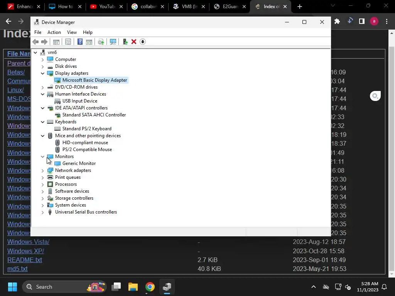Open the Windows XP/ folder link
This screenshot has width=395, height=296.
tap(26, 251)
